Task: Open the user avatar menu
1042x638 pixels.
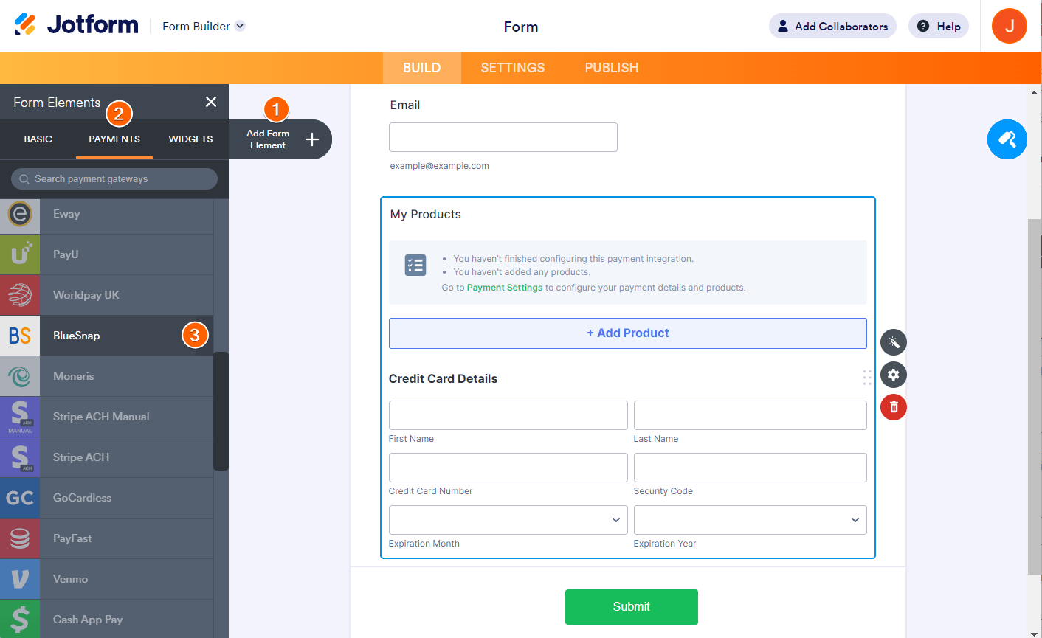Action: 1009,26
